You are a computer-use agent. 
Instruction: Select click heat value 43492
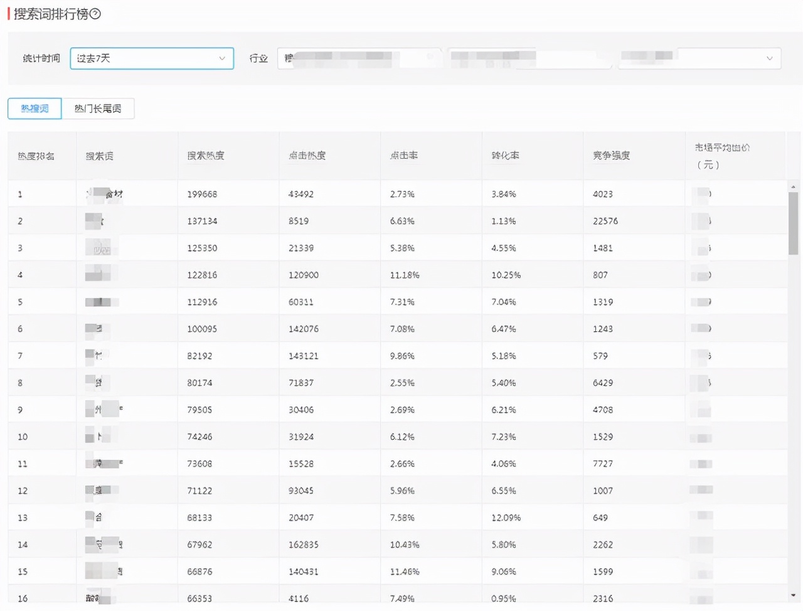(x=301, y=194)
